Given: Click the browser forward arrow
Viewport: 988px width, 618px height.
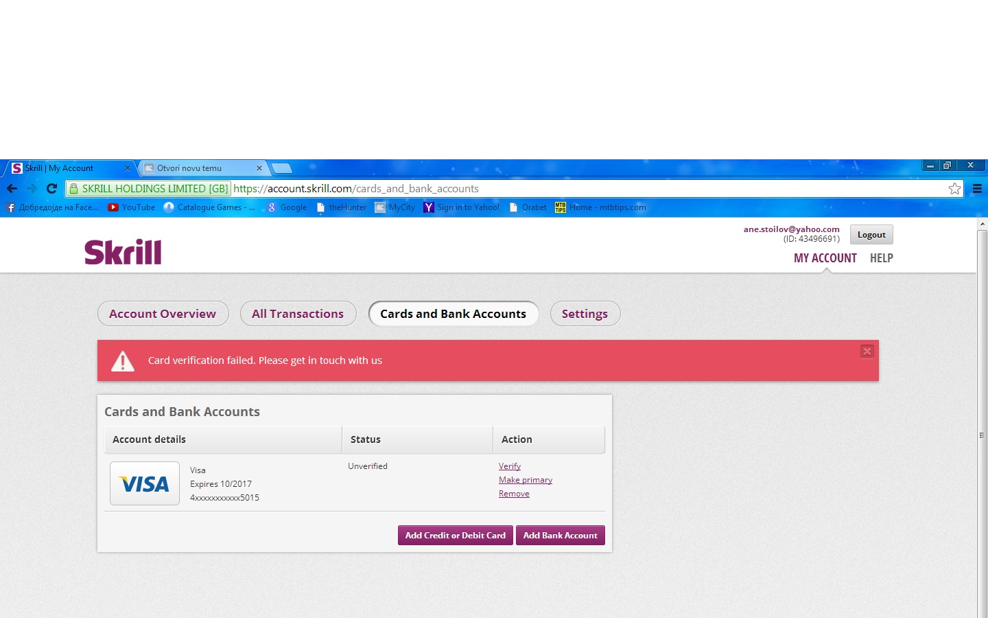Looking at the screenshot, I should [x=32, y=188].
